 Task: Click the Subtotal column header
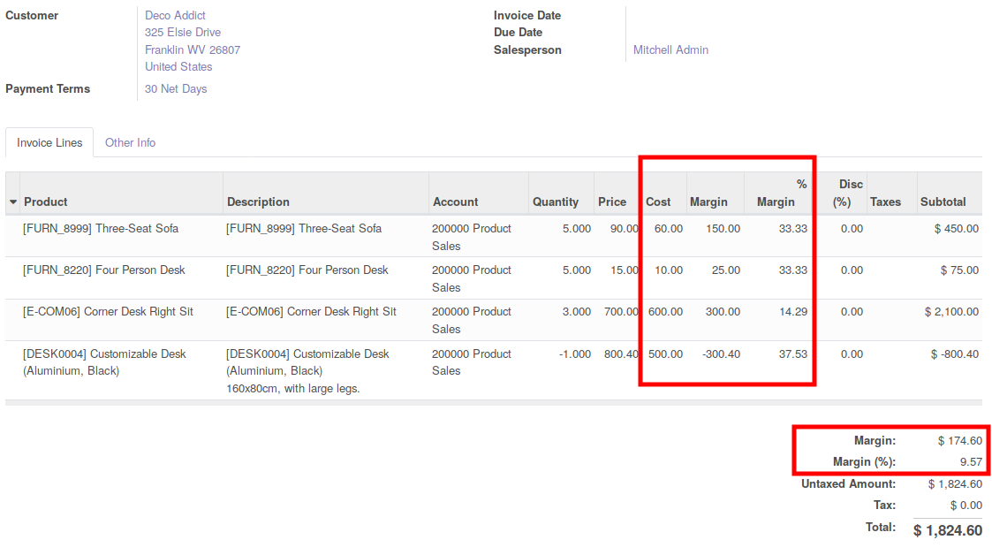click(943, 201)
